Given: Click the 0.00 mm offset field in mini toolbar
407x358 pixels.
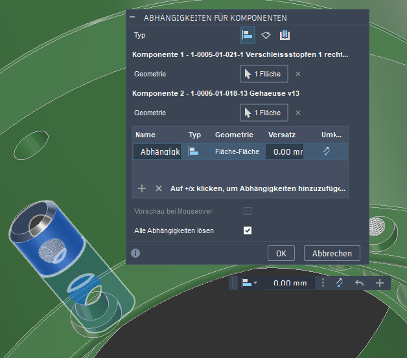Looking at the screenshot, I should (288, 283).
